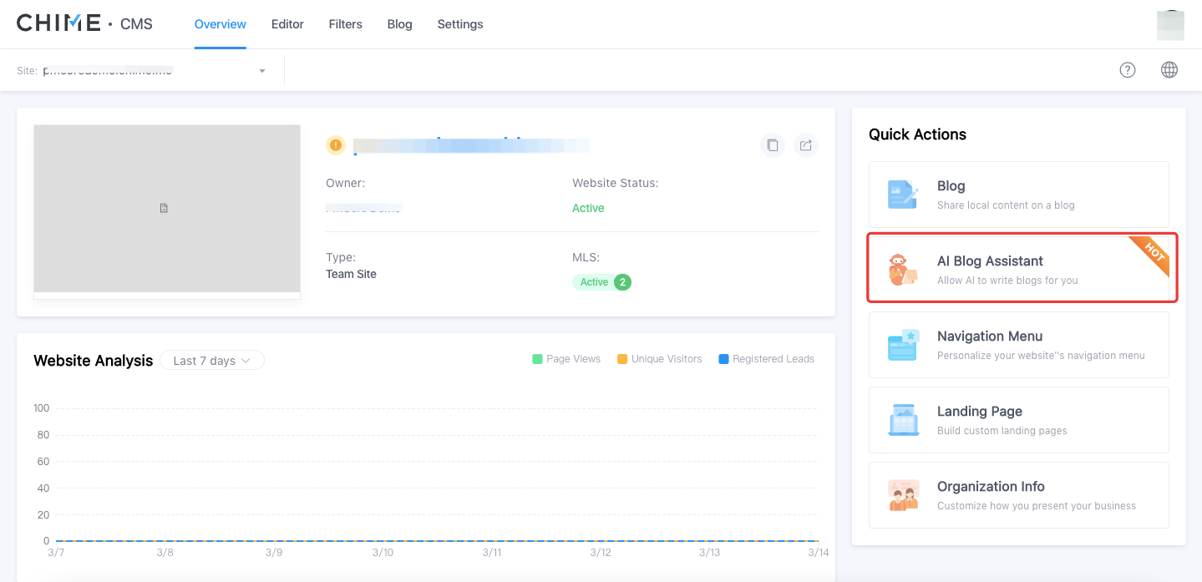The height and width of the screenshot is (582, 1202).
Task: Click the AI Blog Assistant robot icon
Action: 900,270
